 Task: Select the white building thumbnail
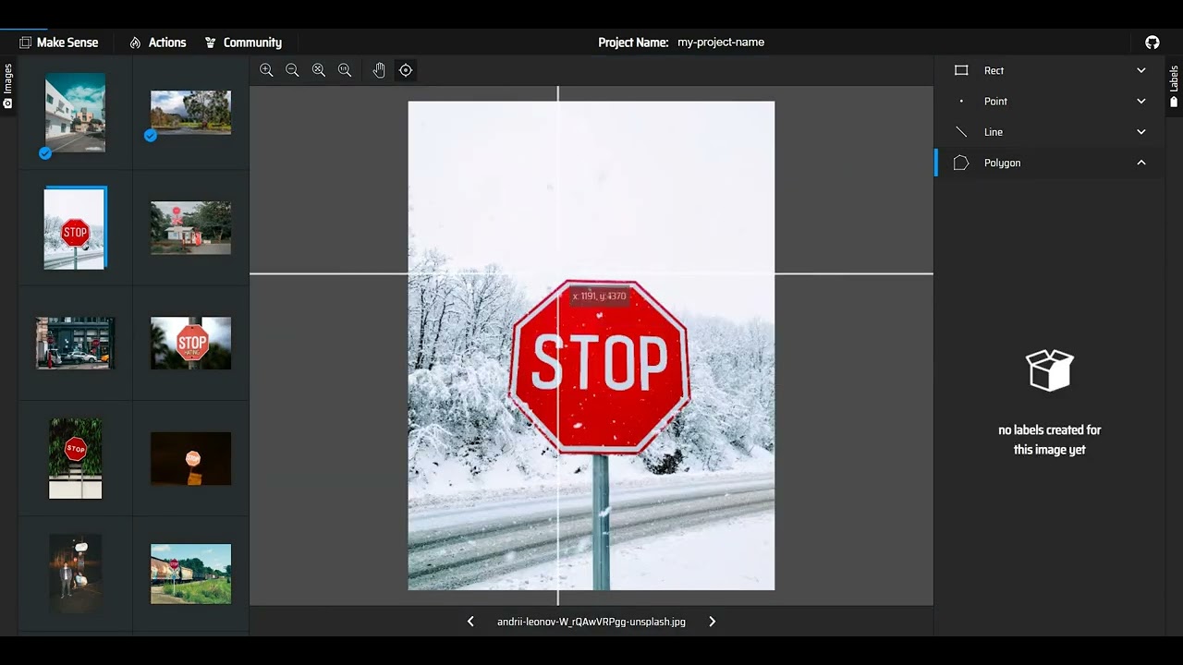tap(75, 113)
